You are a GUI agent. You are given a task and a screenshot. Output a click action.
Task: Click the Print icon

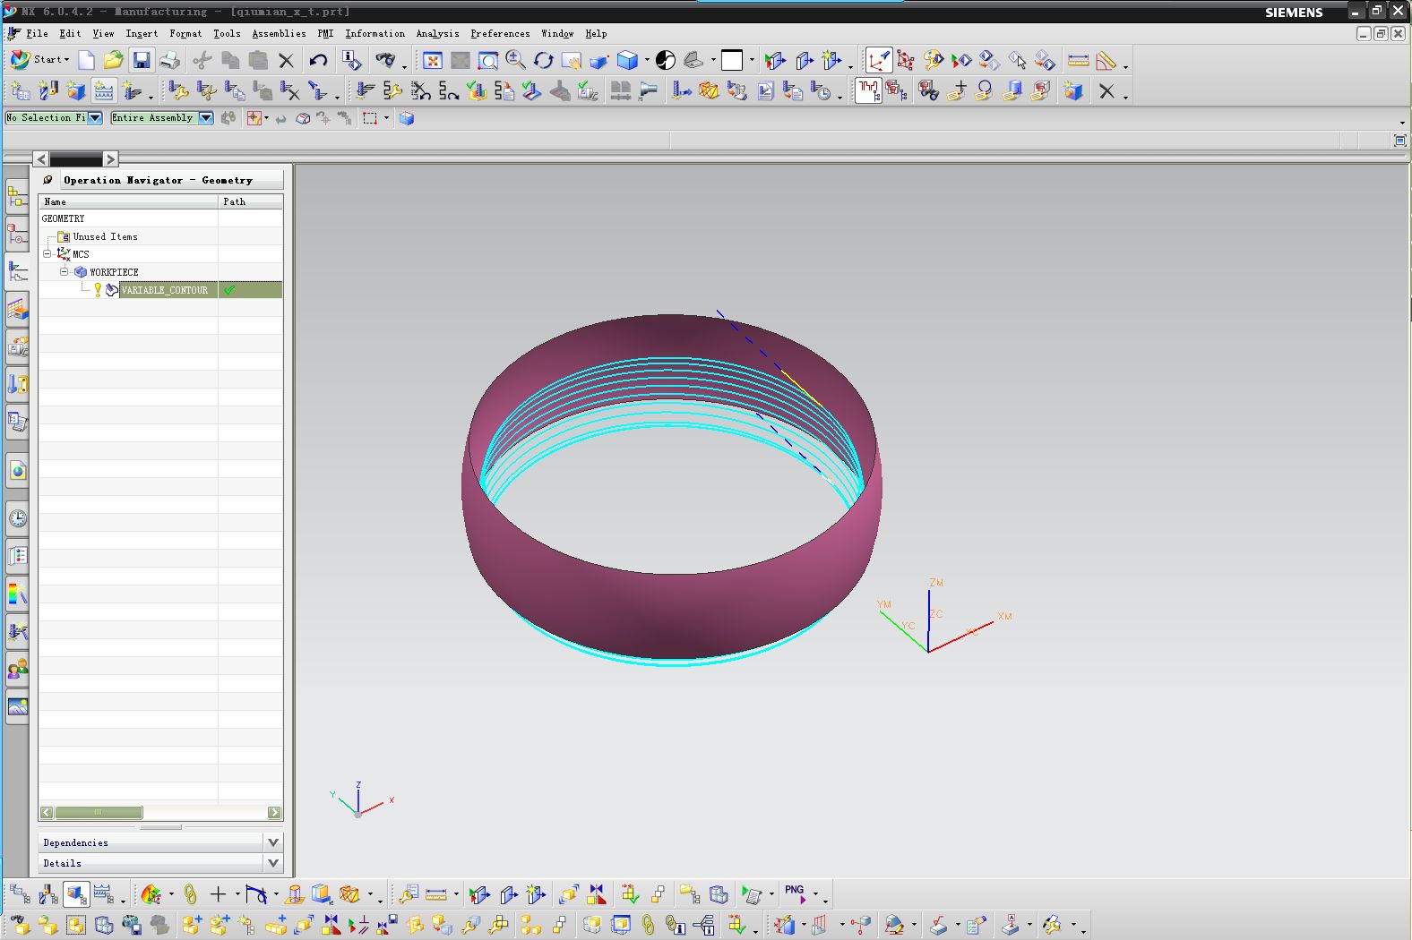[x=169, y=60]
